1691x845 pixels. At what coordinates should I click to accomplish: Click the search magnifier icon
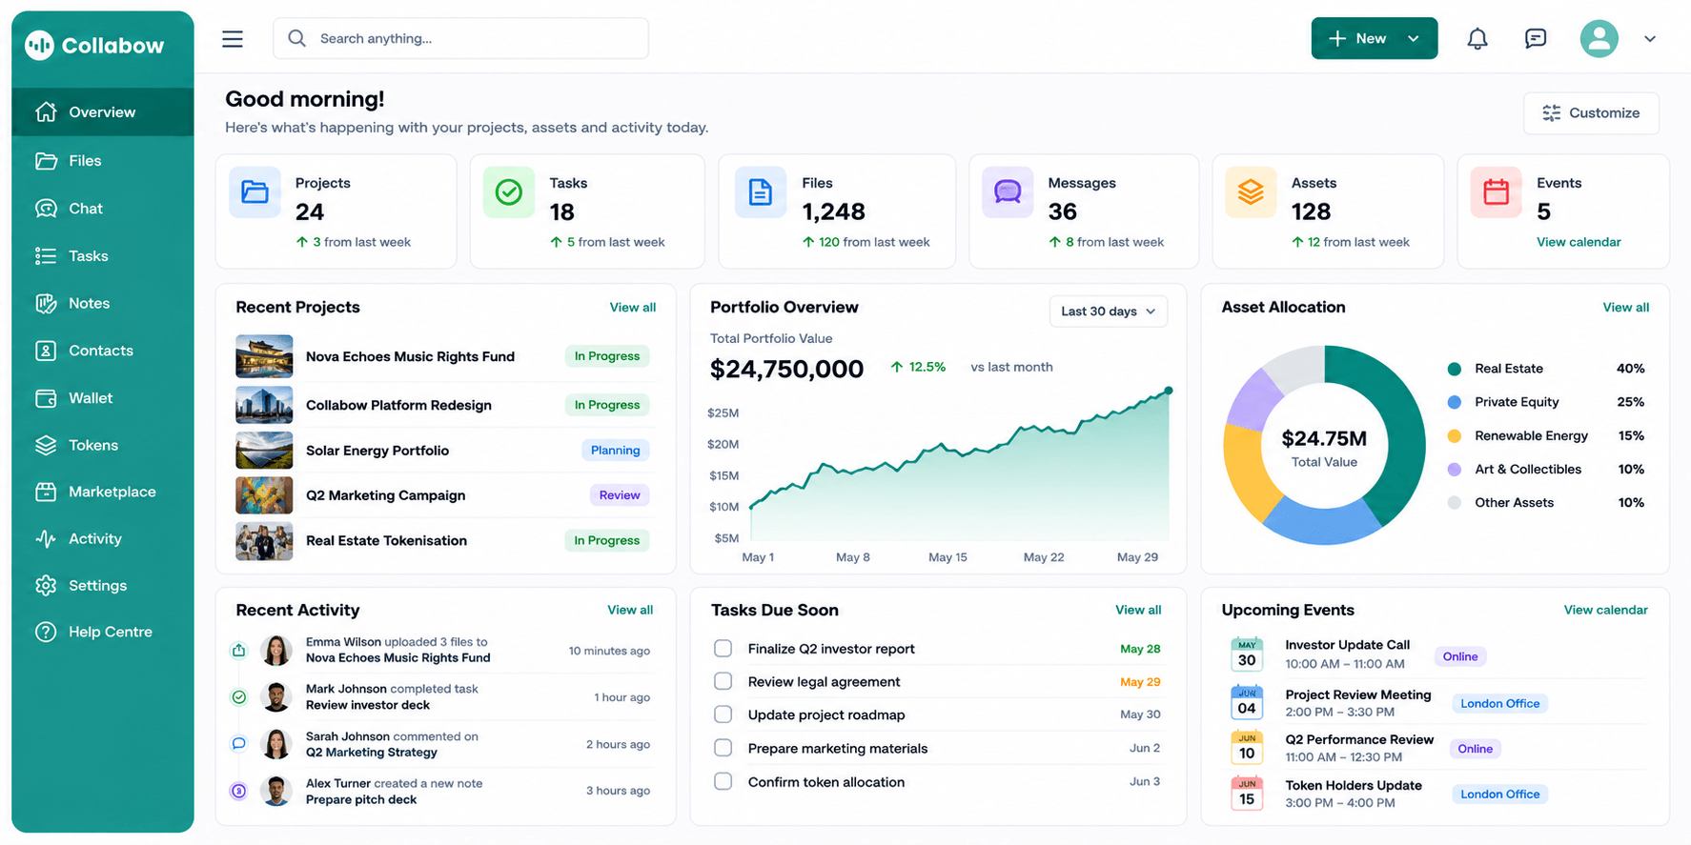tap(297, 38)
